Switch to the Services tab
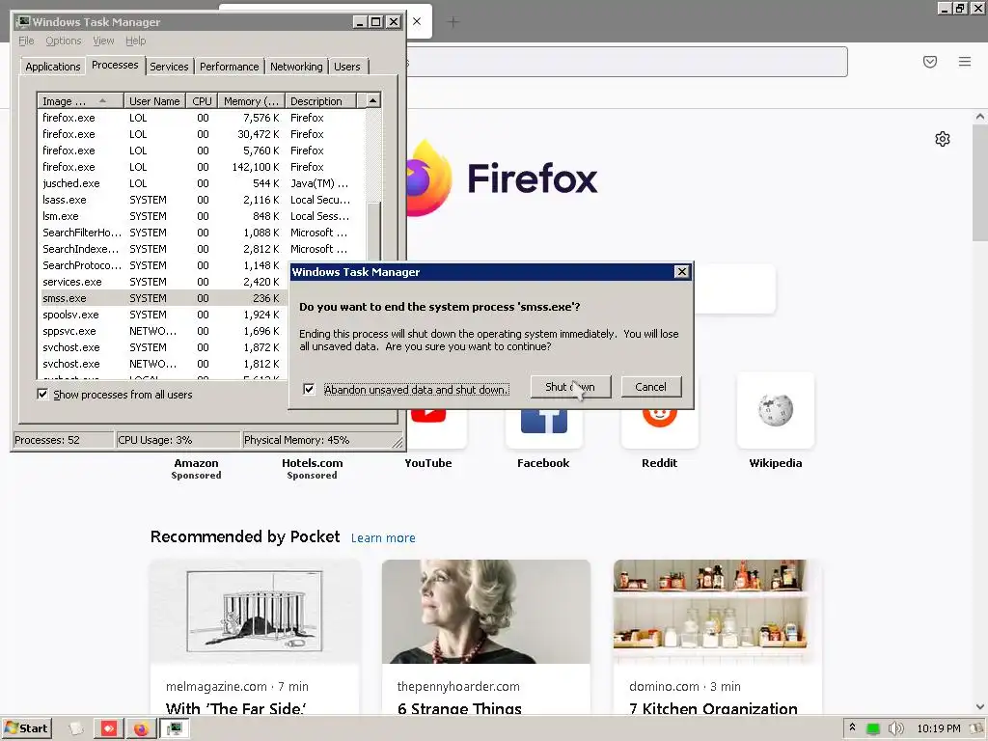This screenshot has height=741, width=988. [169, 67]
